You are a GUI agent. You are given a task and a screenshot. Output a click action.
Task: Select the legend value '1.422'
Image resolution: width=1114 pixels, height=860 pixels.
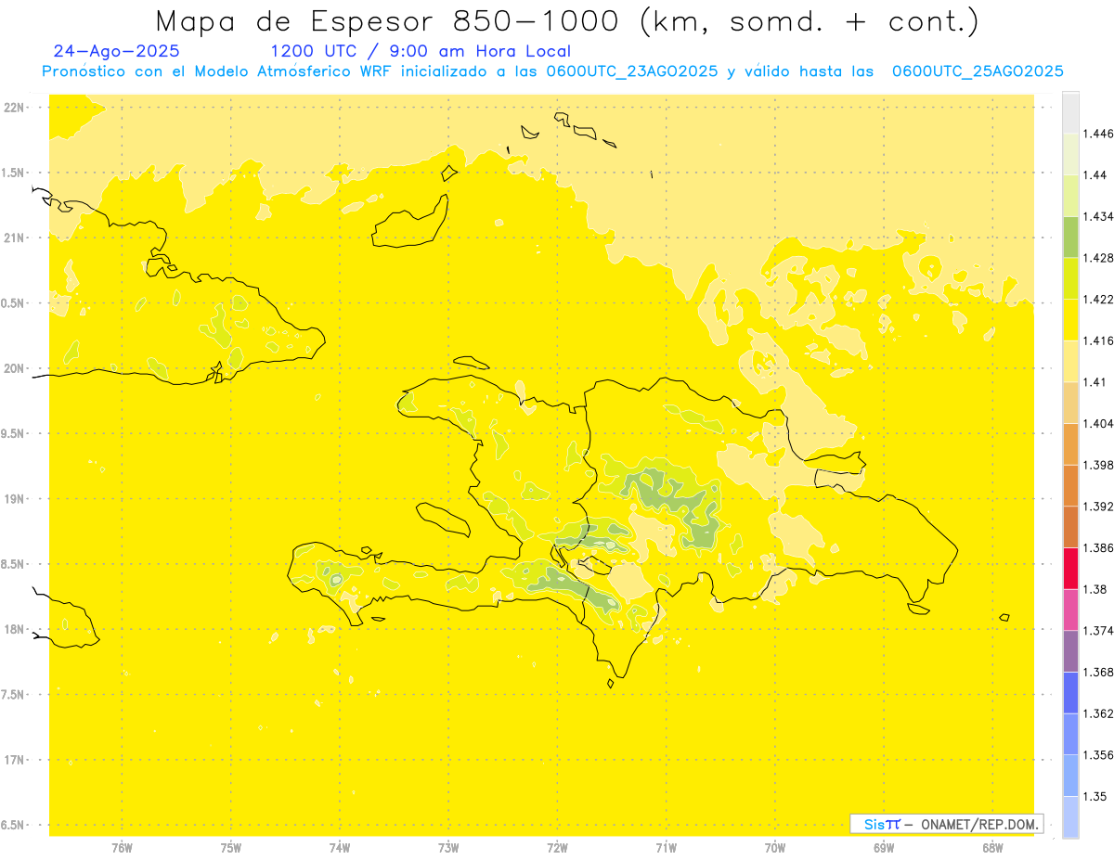(1100, 299)
